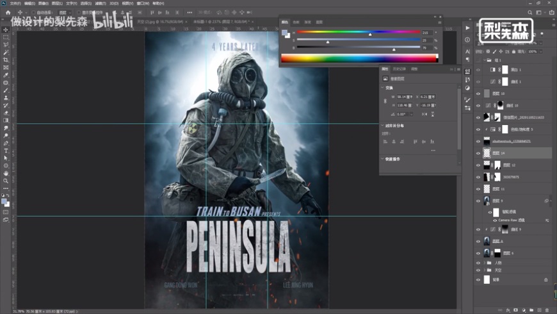Pick a color from the spectrum ramp
Screen dimensions: 557x314
(x=360, y=58)
